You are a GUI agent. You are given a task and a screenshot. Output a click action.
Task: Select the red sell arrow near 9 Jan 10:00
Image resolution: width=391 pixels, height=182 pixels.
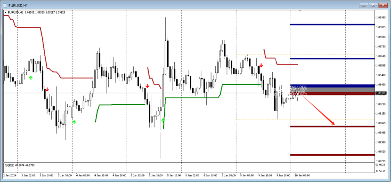261,65
